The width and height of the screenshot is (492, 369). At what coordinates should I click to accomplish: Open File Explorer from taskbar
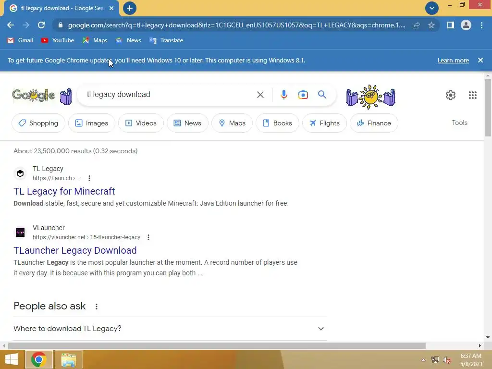pos(68,359)
